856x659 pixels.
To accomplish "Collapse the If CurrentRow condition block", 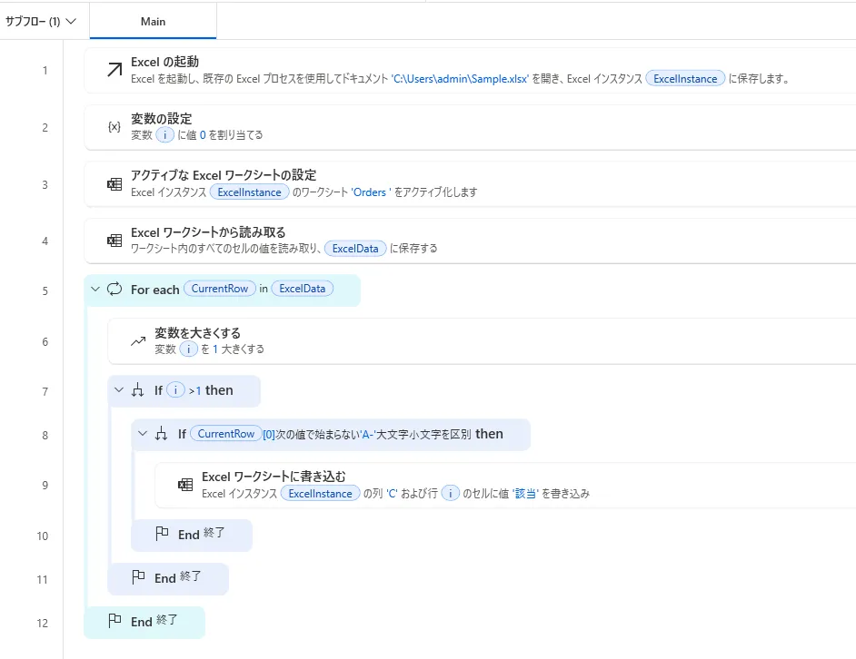I will pos(143,434).
